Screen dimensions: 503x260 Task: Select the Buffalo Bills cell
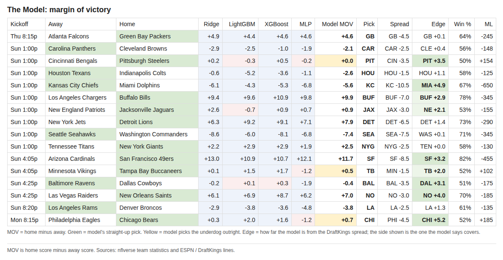click(157, 97)
